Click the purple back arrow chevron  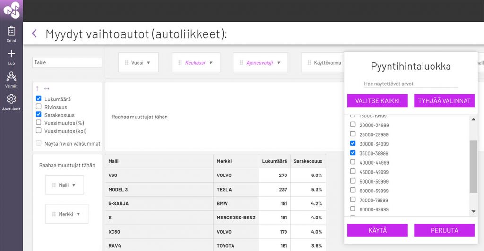coord(34,33)
